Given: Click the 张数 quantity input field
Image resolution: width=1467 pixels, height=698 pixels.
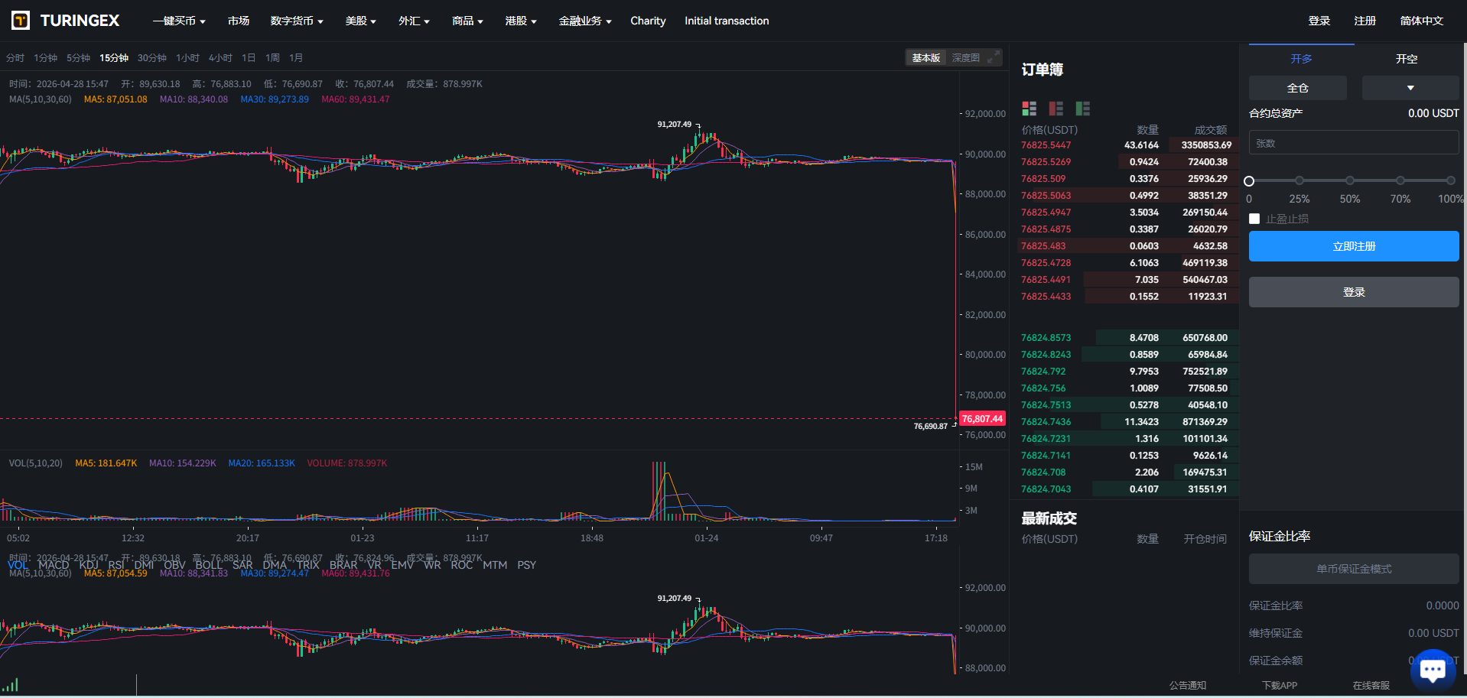Looking at the screenshot, I should click(1353, 143).
